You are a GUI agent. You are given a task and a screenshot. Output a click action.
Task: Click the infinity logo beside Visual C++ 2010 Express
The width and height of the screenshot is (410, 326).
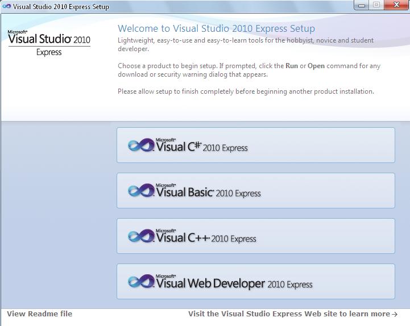tap(141, 236)
